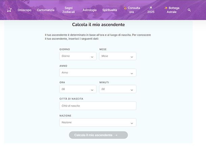Image resolution: width=206 pixels, height=147 pixels.
Task: Select the Ora hour dropdown
Action: [78, 89]
